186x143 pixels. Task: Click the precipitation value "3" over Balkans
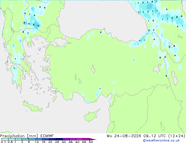click(x=24, y=23)
